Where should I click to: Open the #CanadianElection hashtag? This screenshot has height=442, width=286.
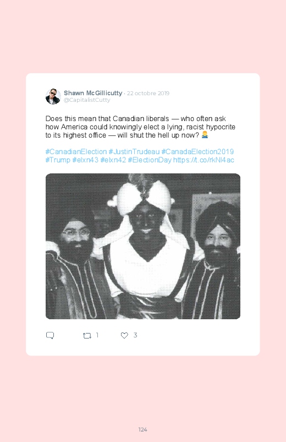76,152
